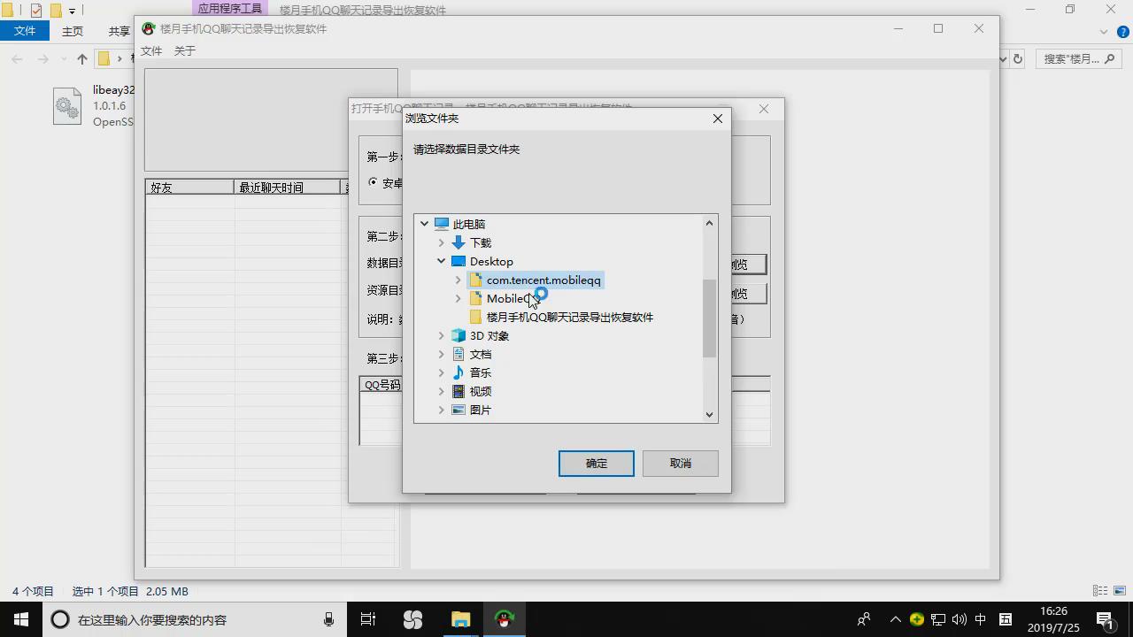This screenshot has height=637, width=1133.
Task: Click the folder tree scrollbar thumb
Action: pos(709,318)
